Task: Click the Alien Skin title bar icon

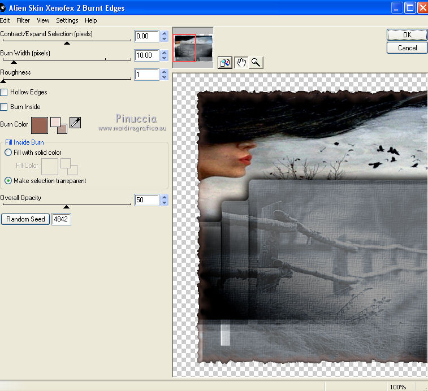Action: pos(2,8)
